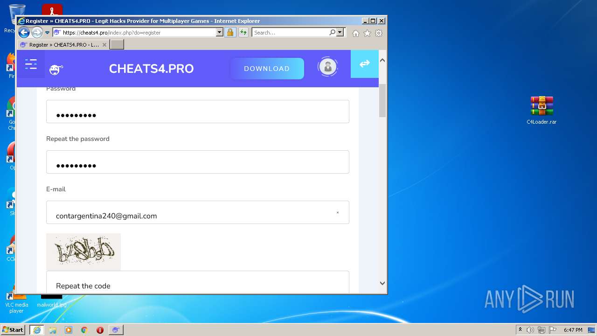Open the Chrome taskbar icon
597x336 pixels.
[x=84, y=330]
